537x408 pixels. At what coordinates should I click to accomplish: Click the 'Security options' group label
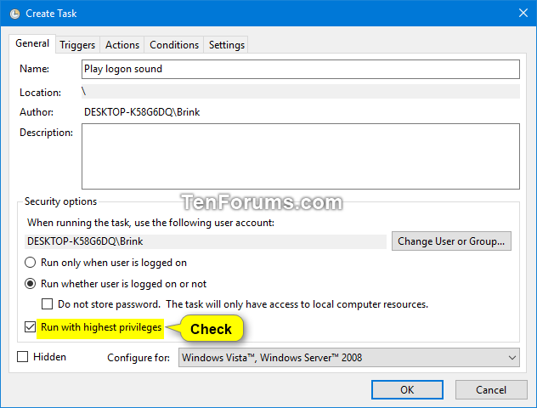[60, 201]
